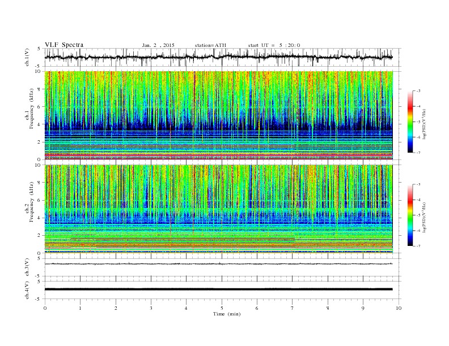The width and height of the screenshot is (449, 346).
Task: Click the "VLF Spectra" title text
Action: [x=64, y=45]
